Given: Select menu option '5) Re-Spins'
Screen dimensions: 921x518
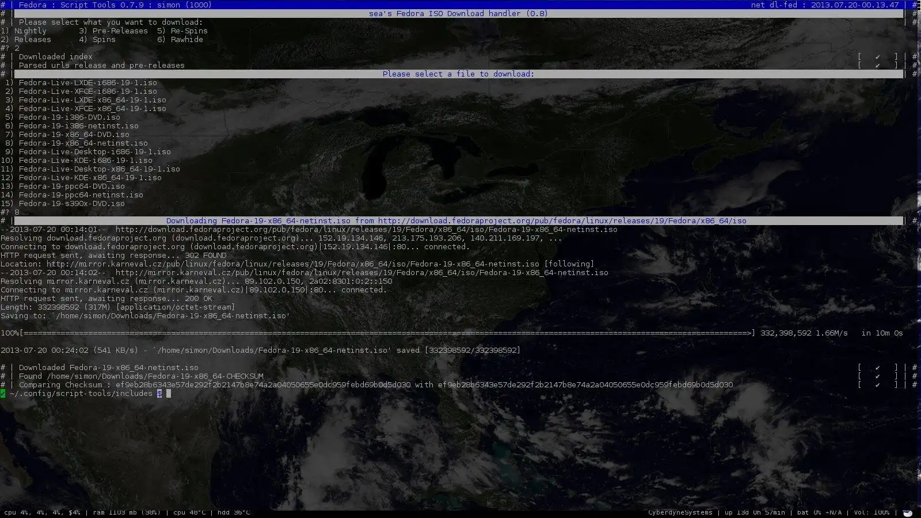Looking at the screenshot, I should [182, 31].
